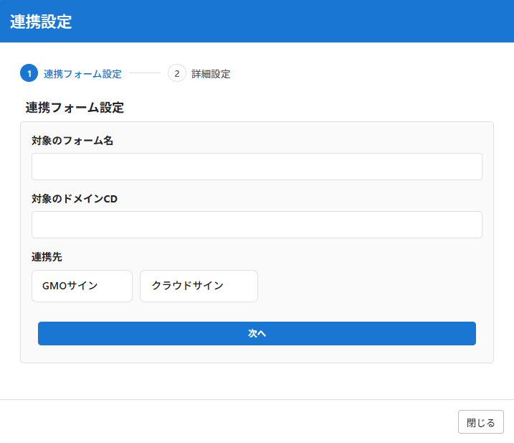Focus the 対象のフォーム名 input field
The image size is (514, 443).
257,167
